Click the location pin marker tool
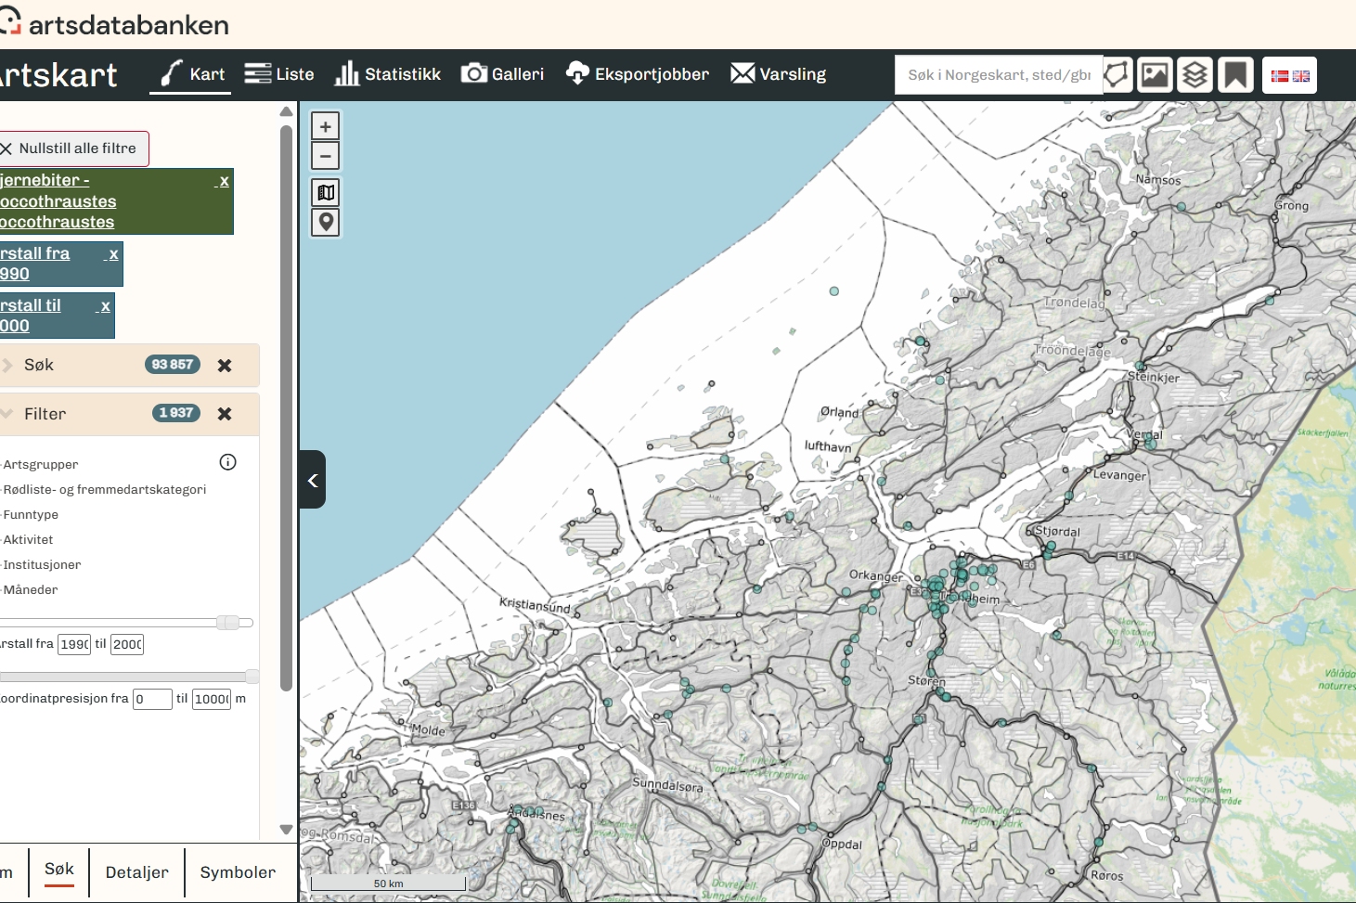The image size is (1356, 903). (x=325, y=222)
